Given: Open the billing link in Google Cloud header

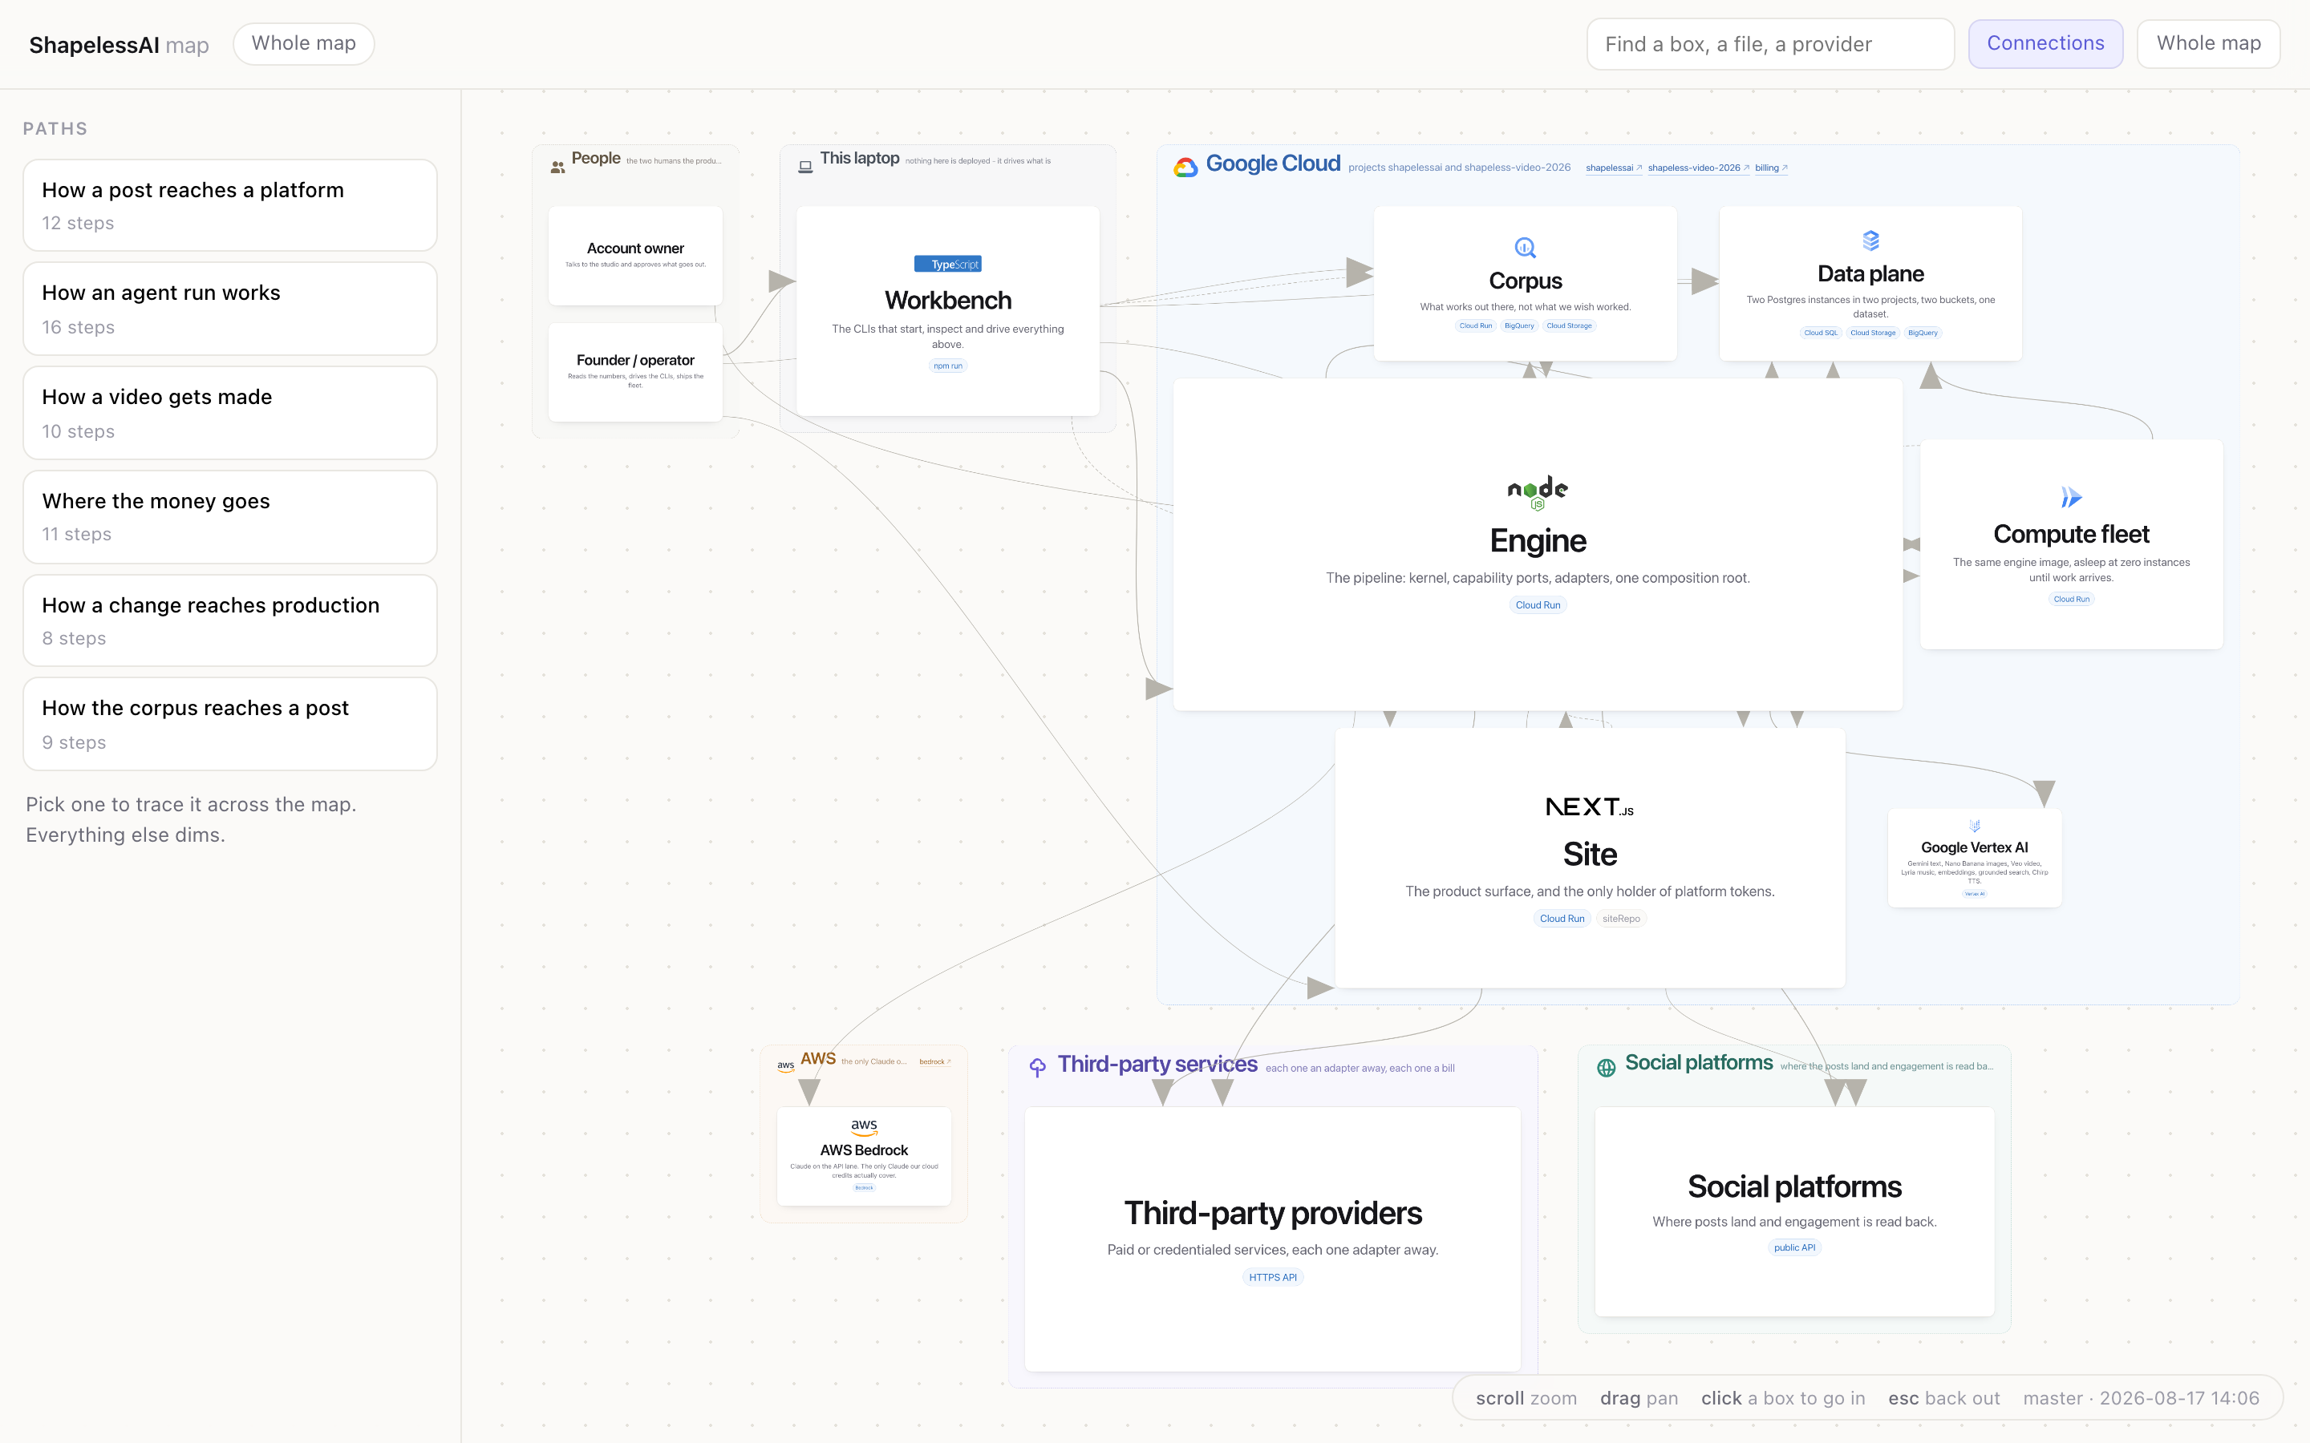Looking at the screenshot, I should pos(1771,168).
